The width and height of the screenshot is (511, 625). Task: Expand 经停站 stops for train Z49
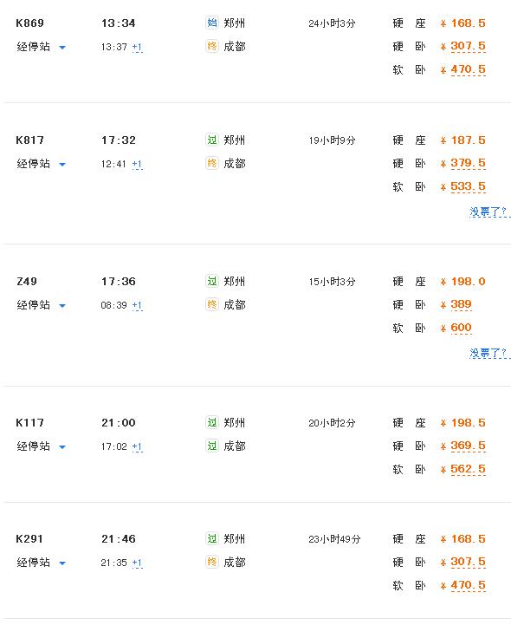click(x=41, y=305)
